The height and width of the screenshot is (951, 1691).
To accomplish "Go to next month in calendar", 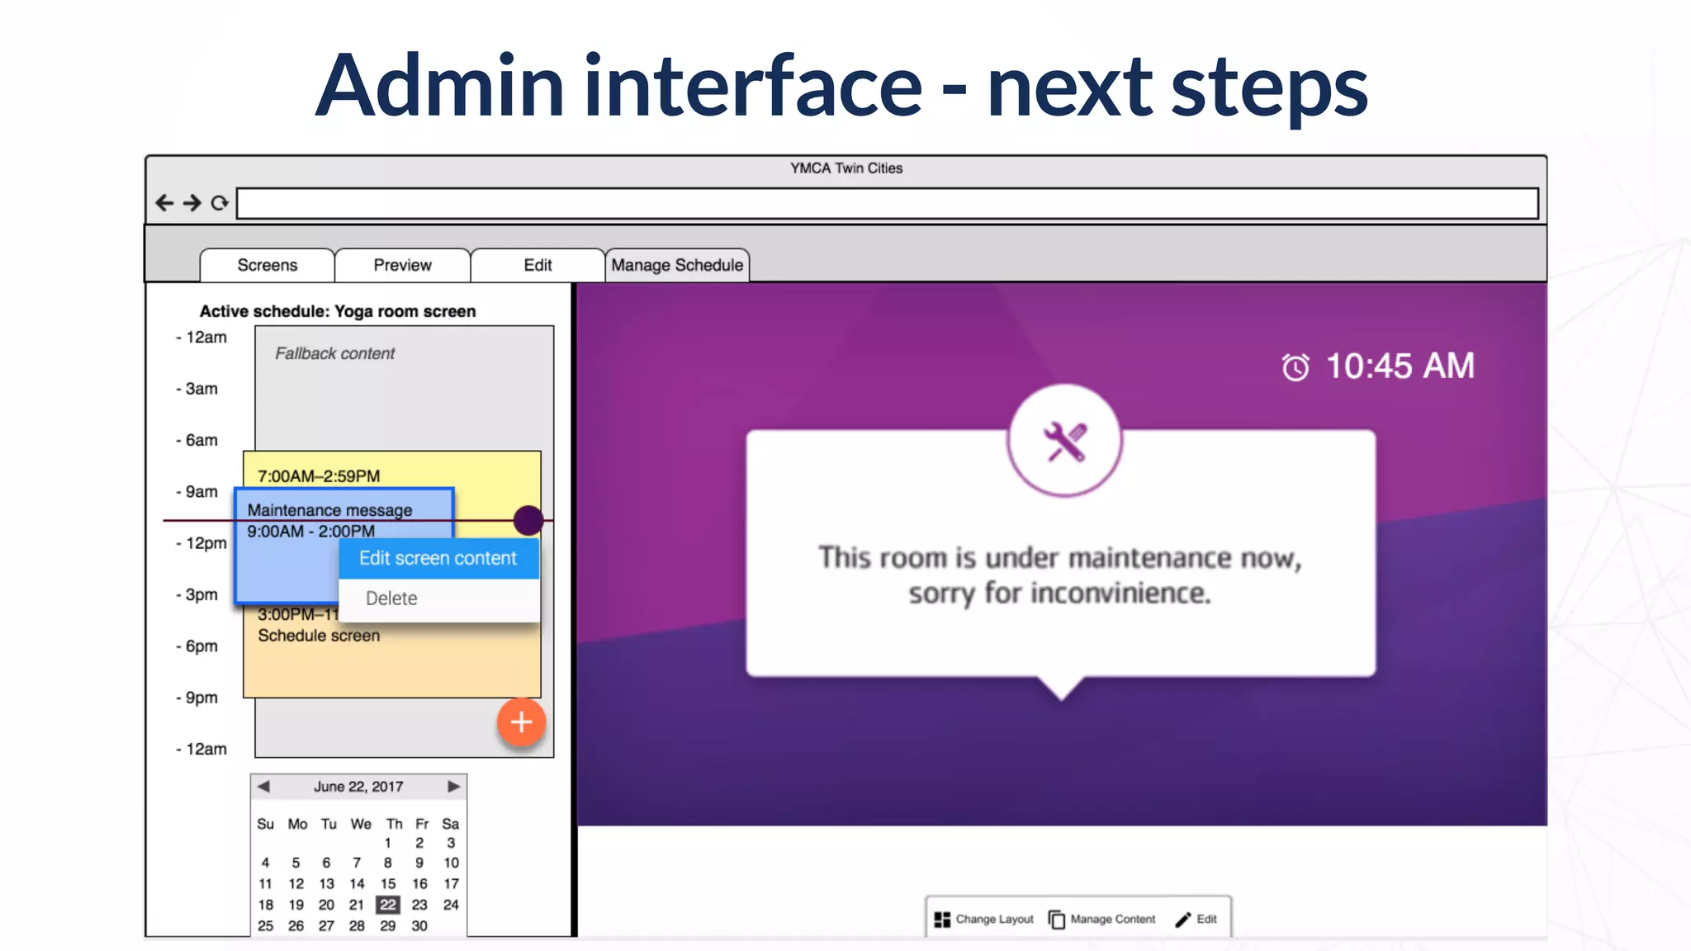I will (453, 787).
